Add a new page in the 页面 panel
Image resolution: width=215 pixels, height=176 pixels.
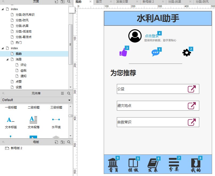click(56, 2)
